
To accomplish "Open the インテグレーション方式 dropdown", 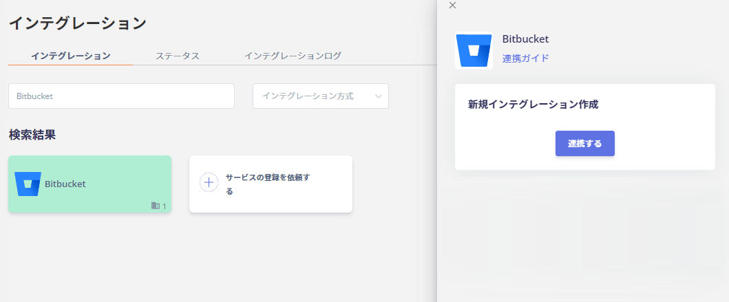I will click(x=321, y=96).
